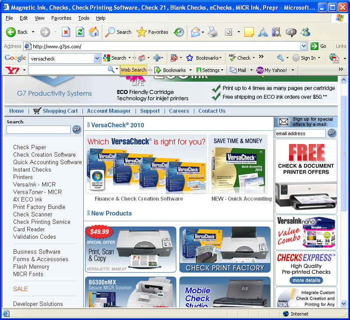Open the View menu
This screenshot has width=350, height=320.
click(39, 18)
